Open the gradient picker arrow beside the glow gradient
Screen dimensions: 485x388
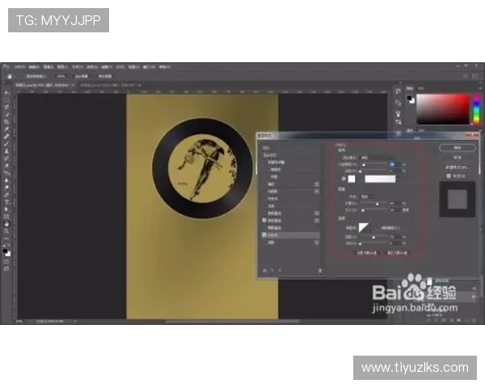[398, 179]
